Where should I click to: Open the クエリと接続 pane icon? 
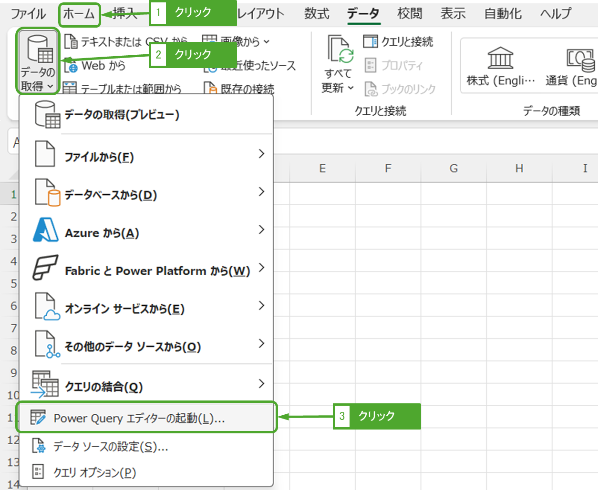pyautogui.click(x=370, y=41)
